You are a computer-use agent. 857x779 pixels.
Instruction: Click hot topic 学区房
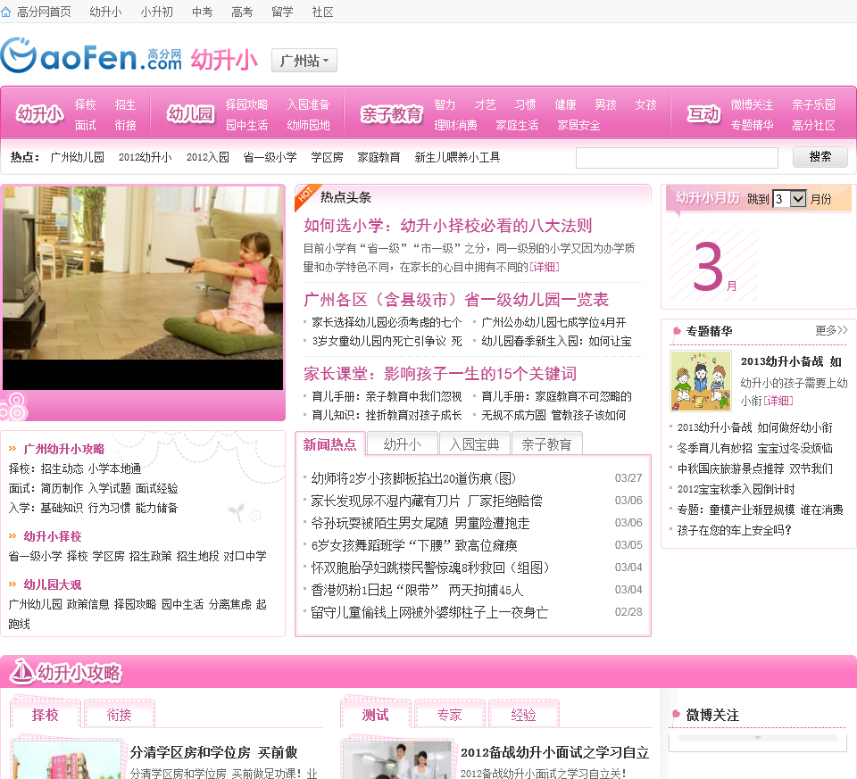pyautogui.click(x=327, y=157)
